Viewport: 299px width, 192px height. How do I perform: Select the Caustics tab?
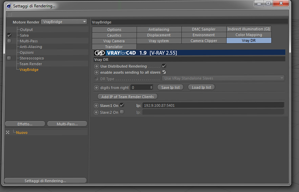tap(114, 35)
